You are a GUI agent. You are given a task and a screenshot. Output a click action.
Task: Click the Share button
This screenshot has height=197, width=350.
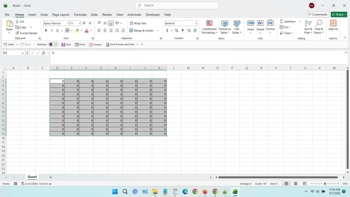pyautogui.click(x=339, y=15)
